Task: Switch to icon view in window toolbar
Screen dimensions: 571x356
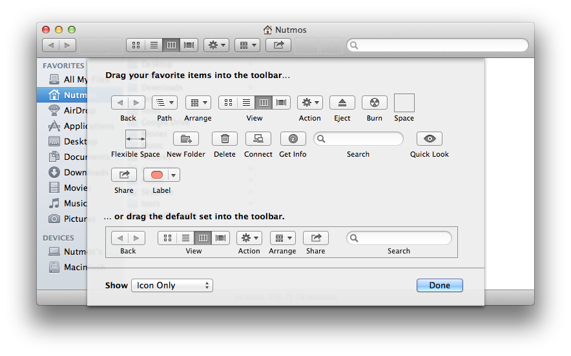Action: click(136, 45)
